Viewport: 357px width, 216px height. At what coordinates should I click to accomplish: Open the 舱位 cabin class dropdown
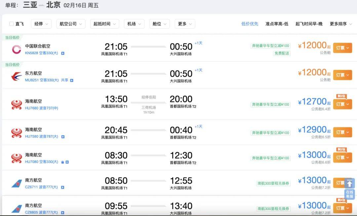coord(159,24)
